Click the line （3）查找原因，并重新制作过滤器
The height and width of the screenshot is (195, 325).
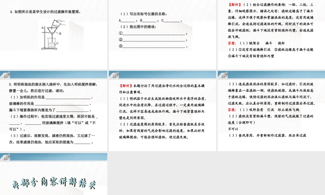267,136
